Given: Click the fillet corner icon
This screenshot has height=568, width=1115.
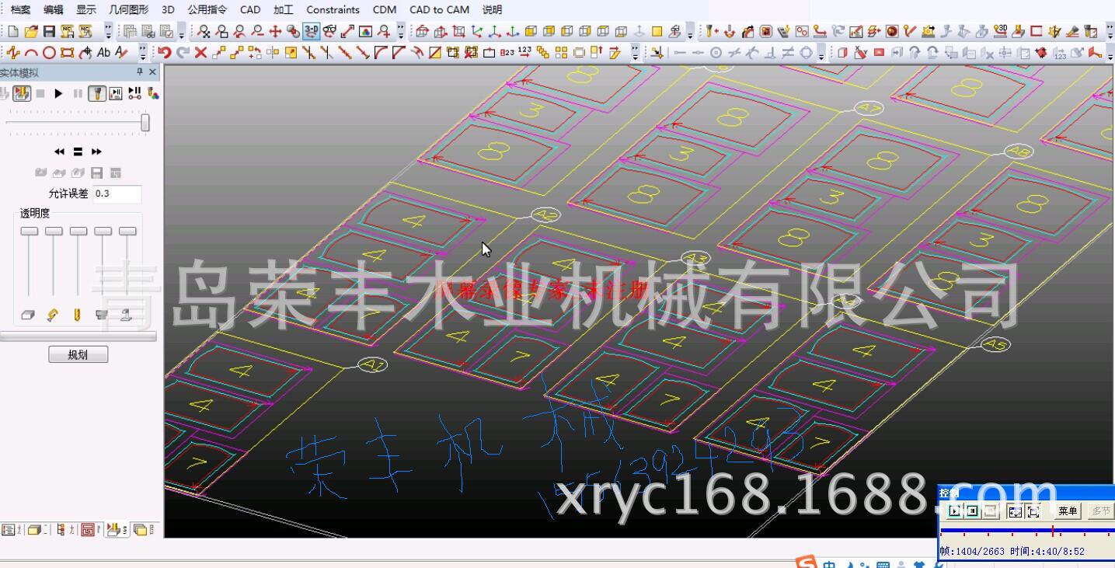Looking at the screenshot, I should [x=382, y=53].
